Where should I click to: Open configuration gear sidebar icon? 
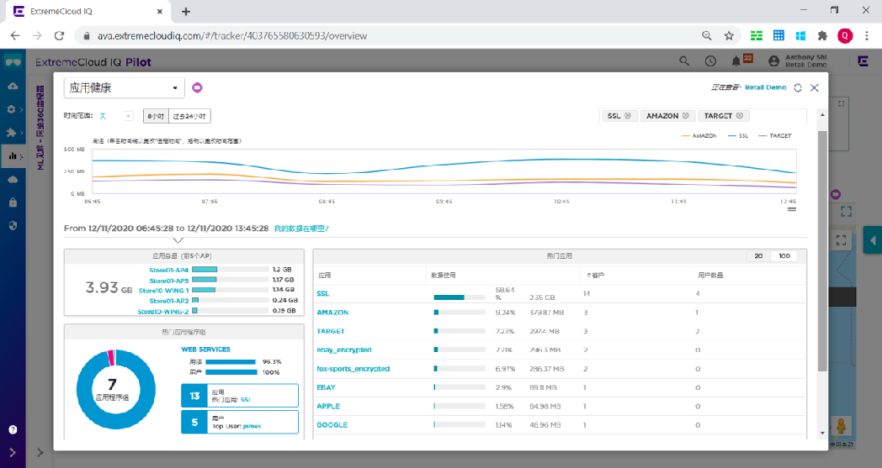click(x=11, y=109)
